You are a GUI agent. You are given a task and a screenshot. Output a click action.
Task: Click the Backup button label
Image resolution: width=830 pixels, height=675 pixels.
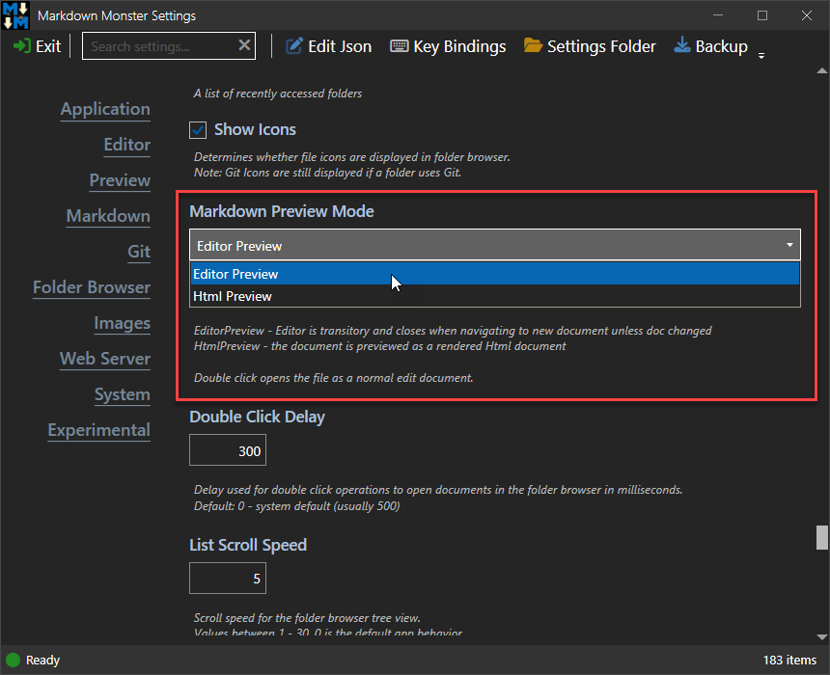(722, 46)
